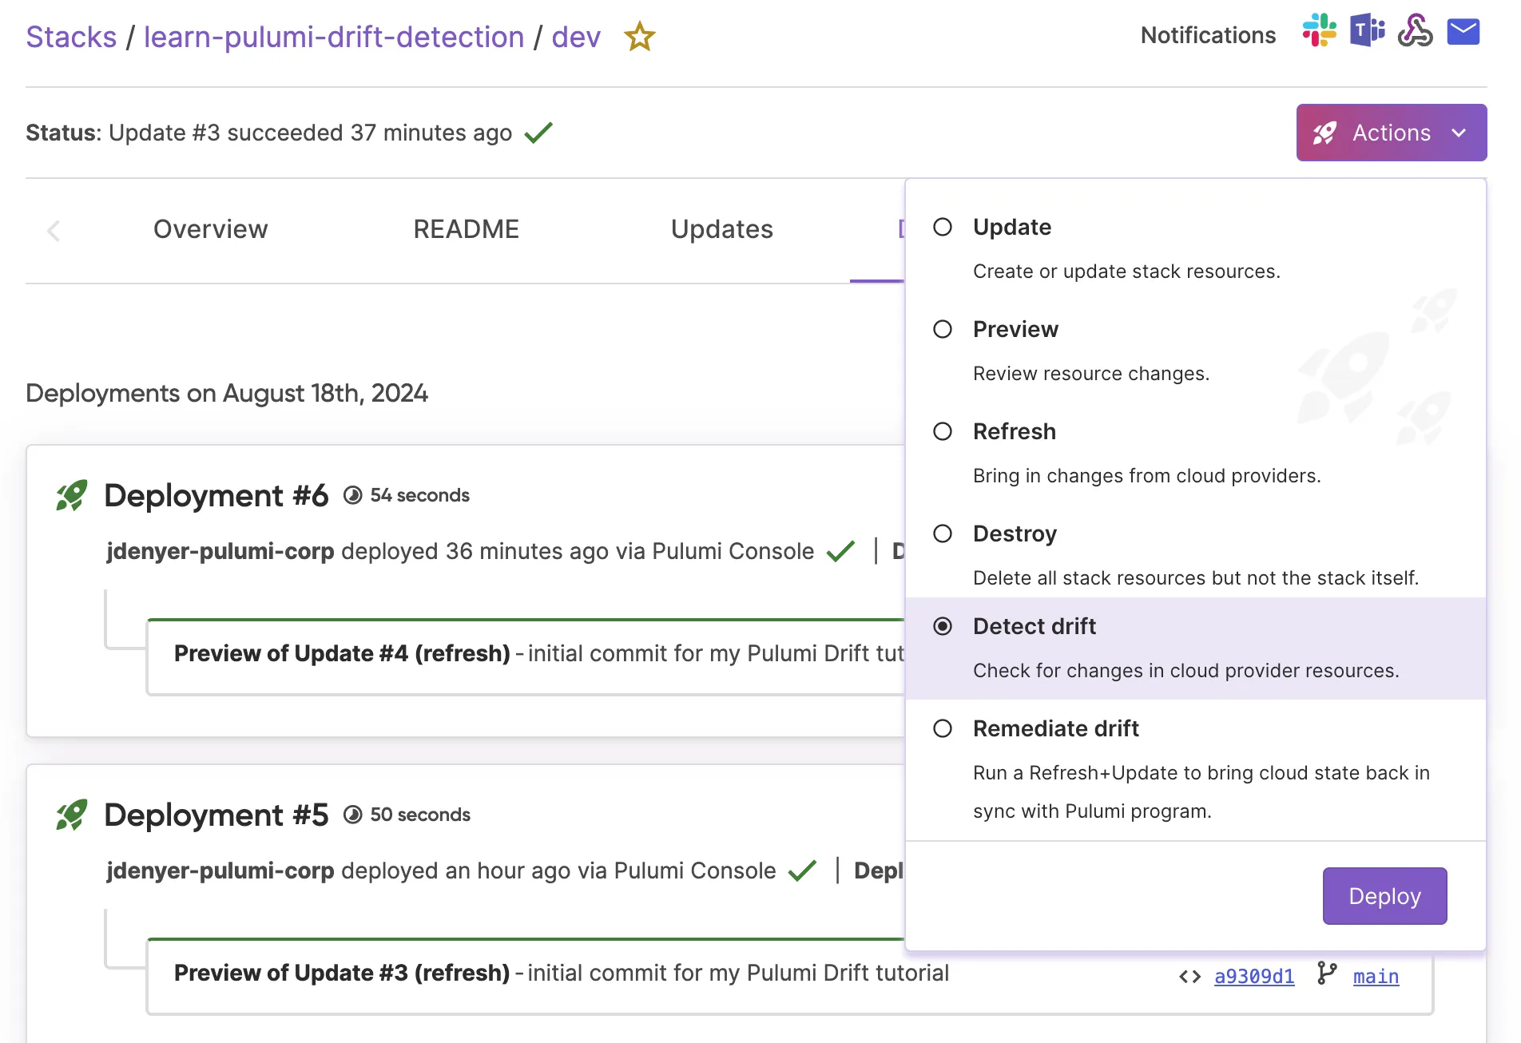This screenshot has width=1521, height=1043.
Task: Select the Refresh radio option
Action: (x=943, y=431)
